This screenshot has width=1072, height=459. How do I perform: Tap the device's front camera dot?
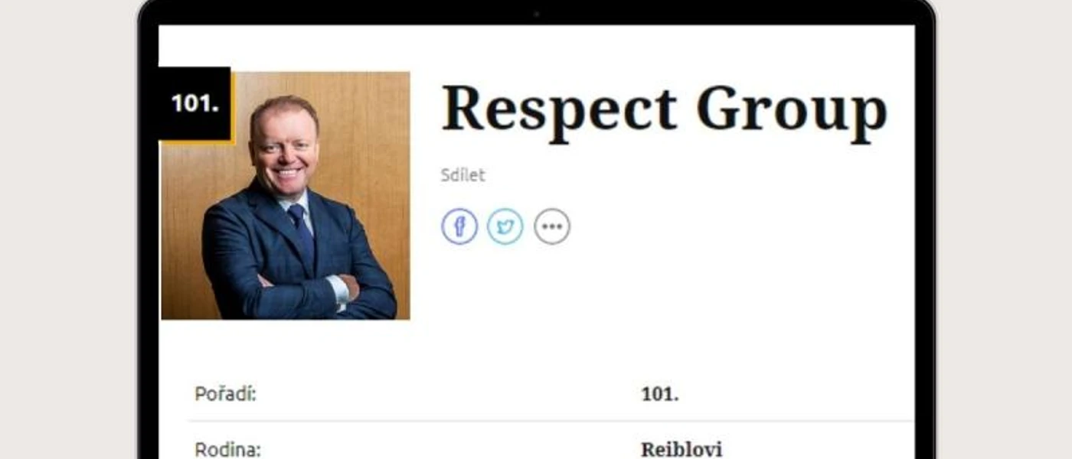coord(536,14)
